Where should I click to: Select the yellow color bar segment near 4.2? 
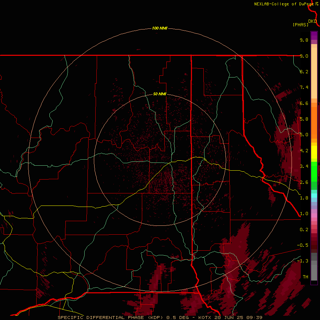tap(314, 152)
